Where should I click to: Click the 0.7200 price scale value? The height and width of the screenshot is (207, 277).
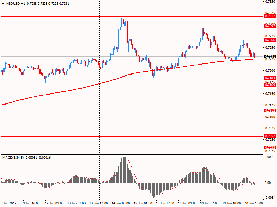point(270,71)
